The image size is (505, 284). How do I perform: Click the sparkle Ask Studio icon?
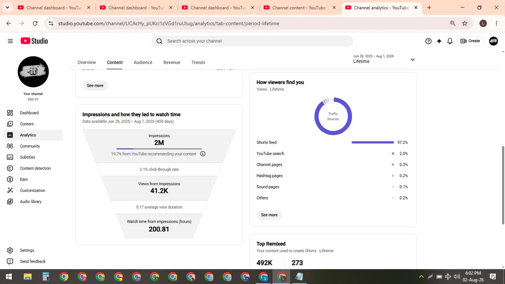click(x=439, y=41)
